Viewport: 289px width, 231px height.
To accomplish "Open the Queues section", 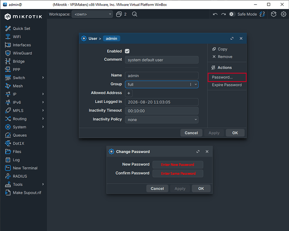I will [16, 135].
